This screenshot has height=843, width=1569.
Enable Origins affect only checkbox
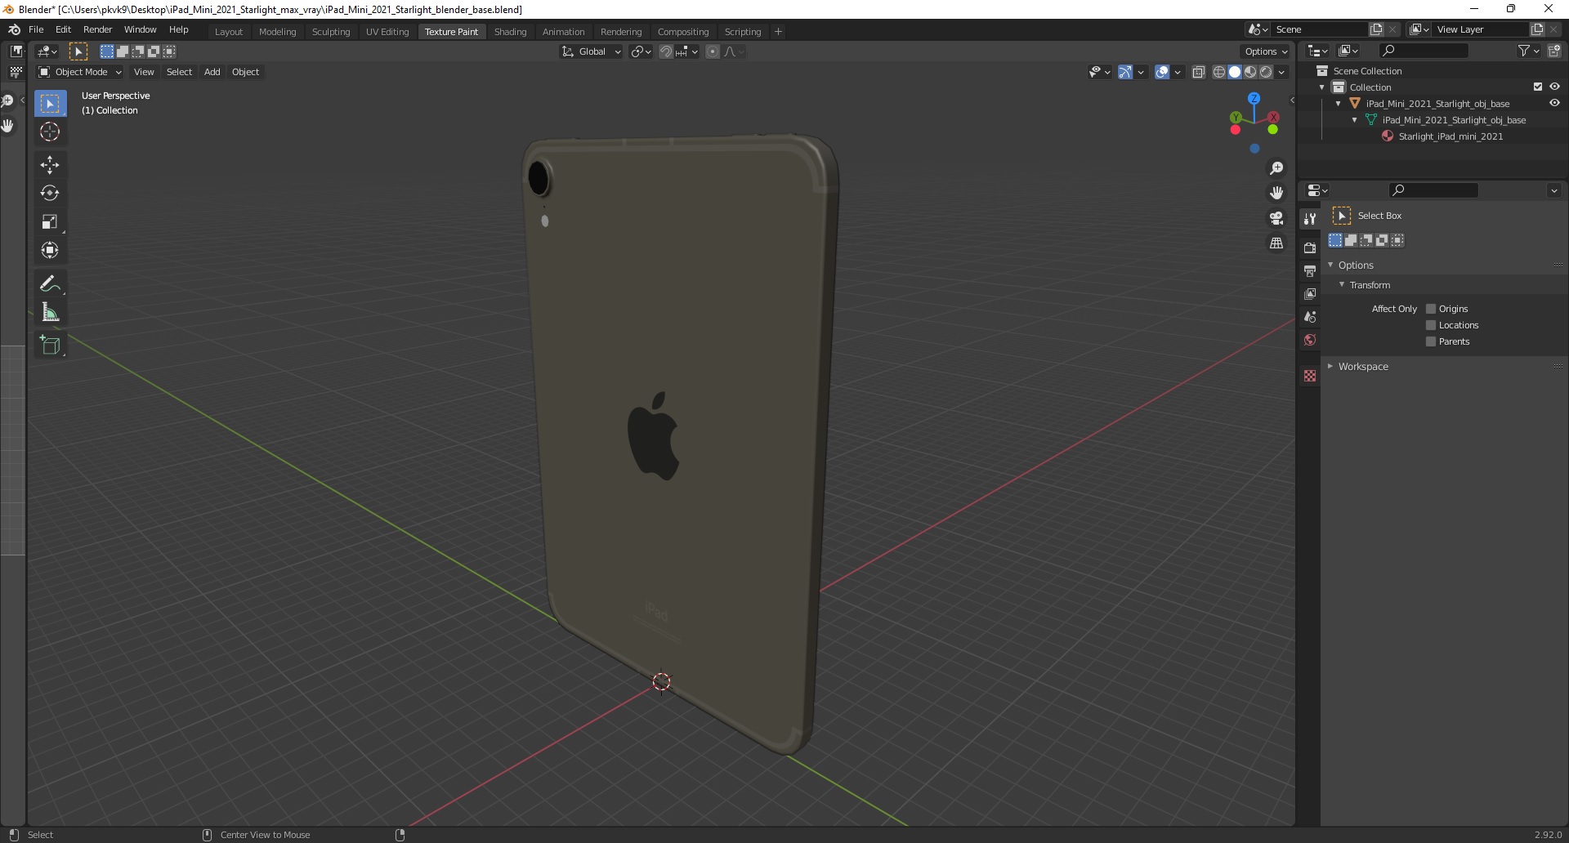(x=1431, y=309)
